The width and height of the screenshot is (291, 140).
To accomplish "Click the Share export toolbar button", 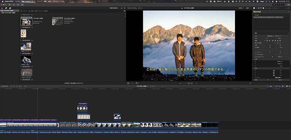I will [x=288, y=5].
